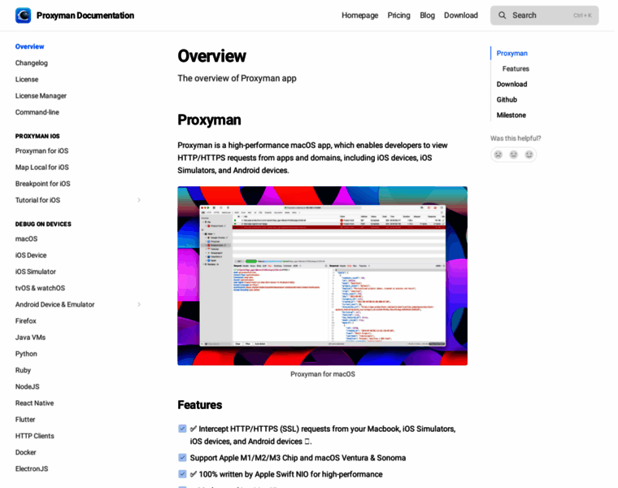Click the Proxyman for macOS screenshot
This screenshot has height=488, width=618.
pos(322,276)
